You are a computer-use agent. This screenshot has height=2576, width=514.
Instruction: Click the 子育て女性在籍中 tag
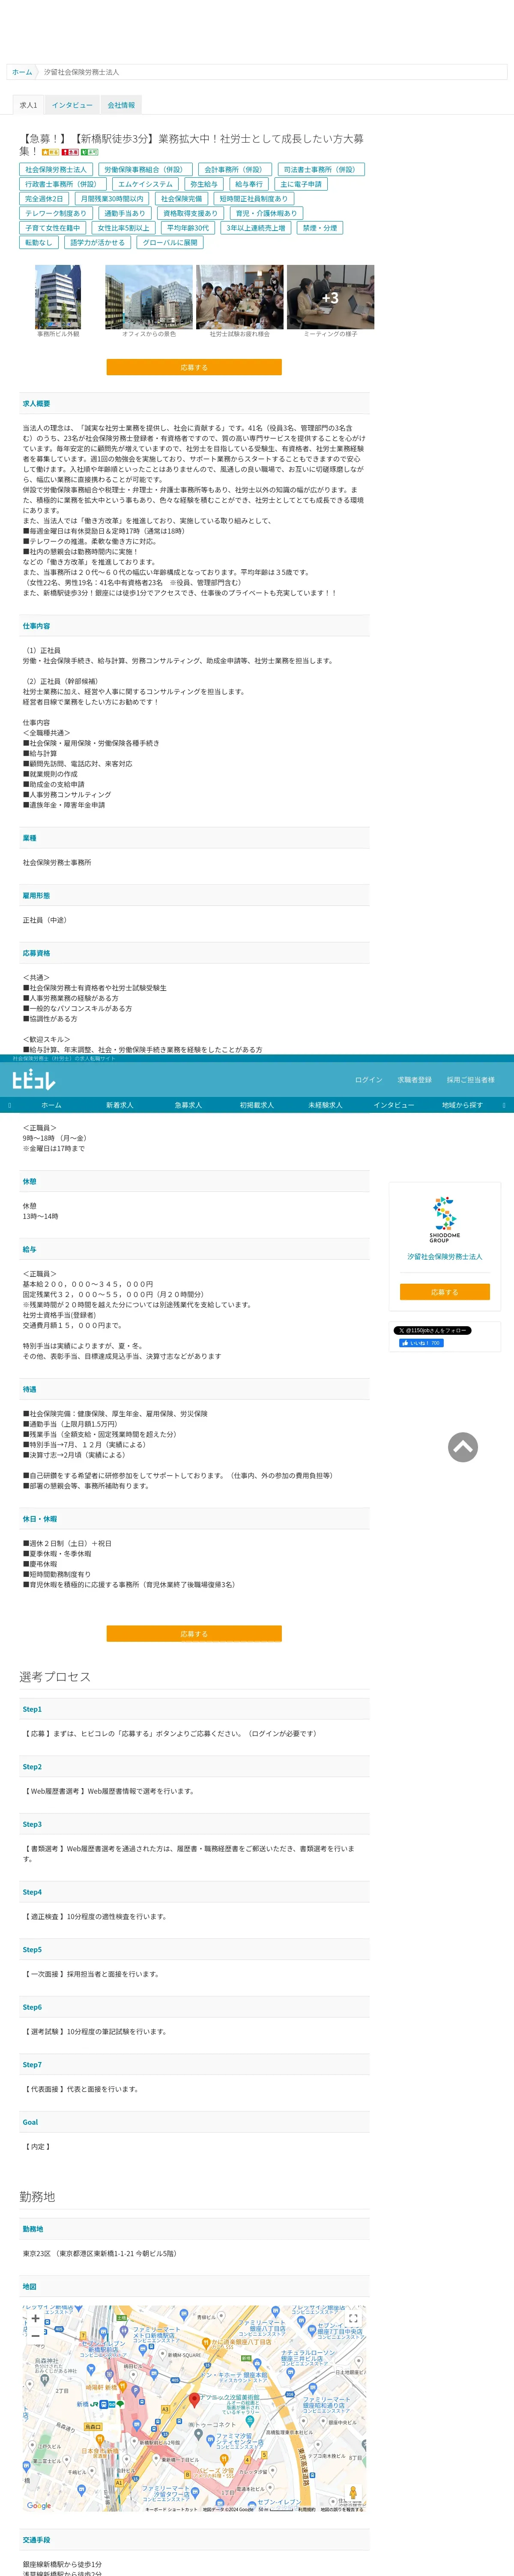pyautogui.click(x=52, y=228)
